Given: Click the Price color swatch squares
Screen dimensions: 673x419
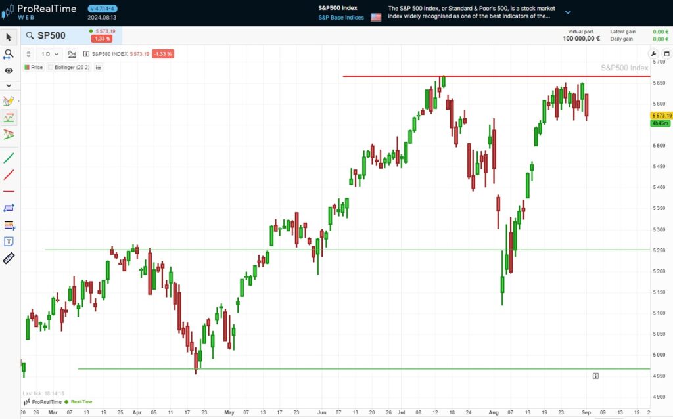Looking at the screenshot, I should click(x=27, y=66).
